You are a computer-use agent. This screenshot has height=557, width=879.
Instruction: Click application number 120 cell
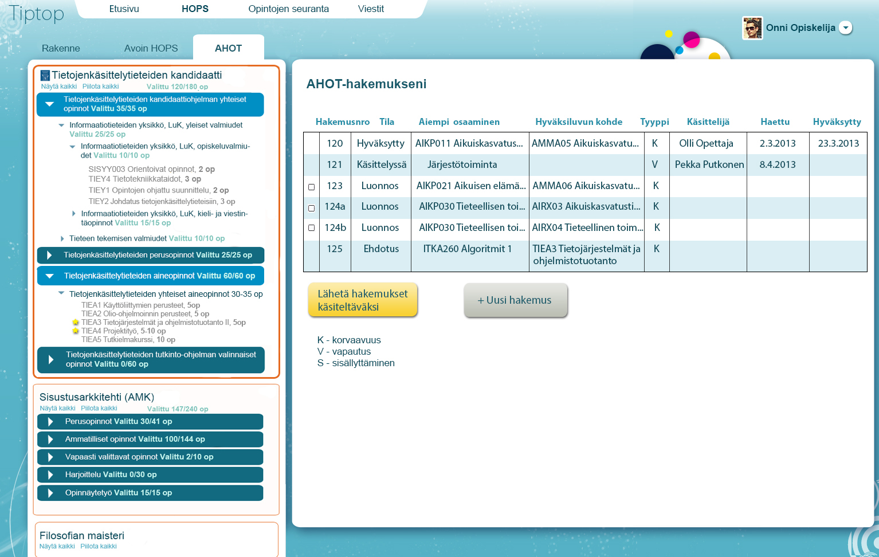point(335,143)
